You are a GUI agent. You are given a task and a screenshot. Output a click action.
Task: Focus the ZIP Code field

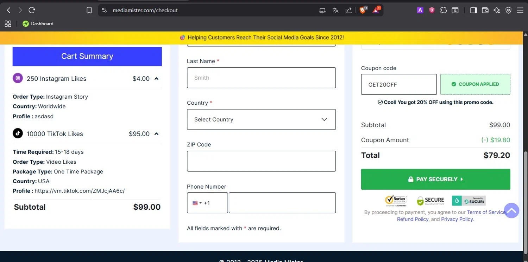click(261, 161)
